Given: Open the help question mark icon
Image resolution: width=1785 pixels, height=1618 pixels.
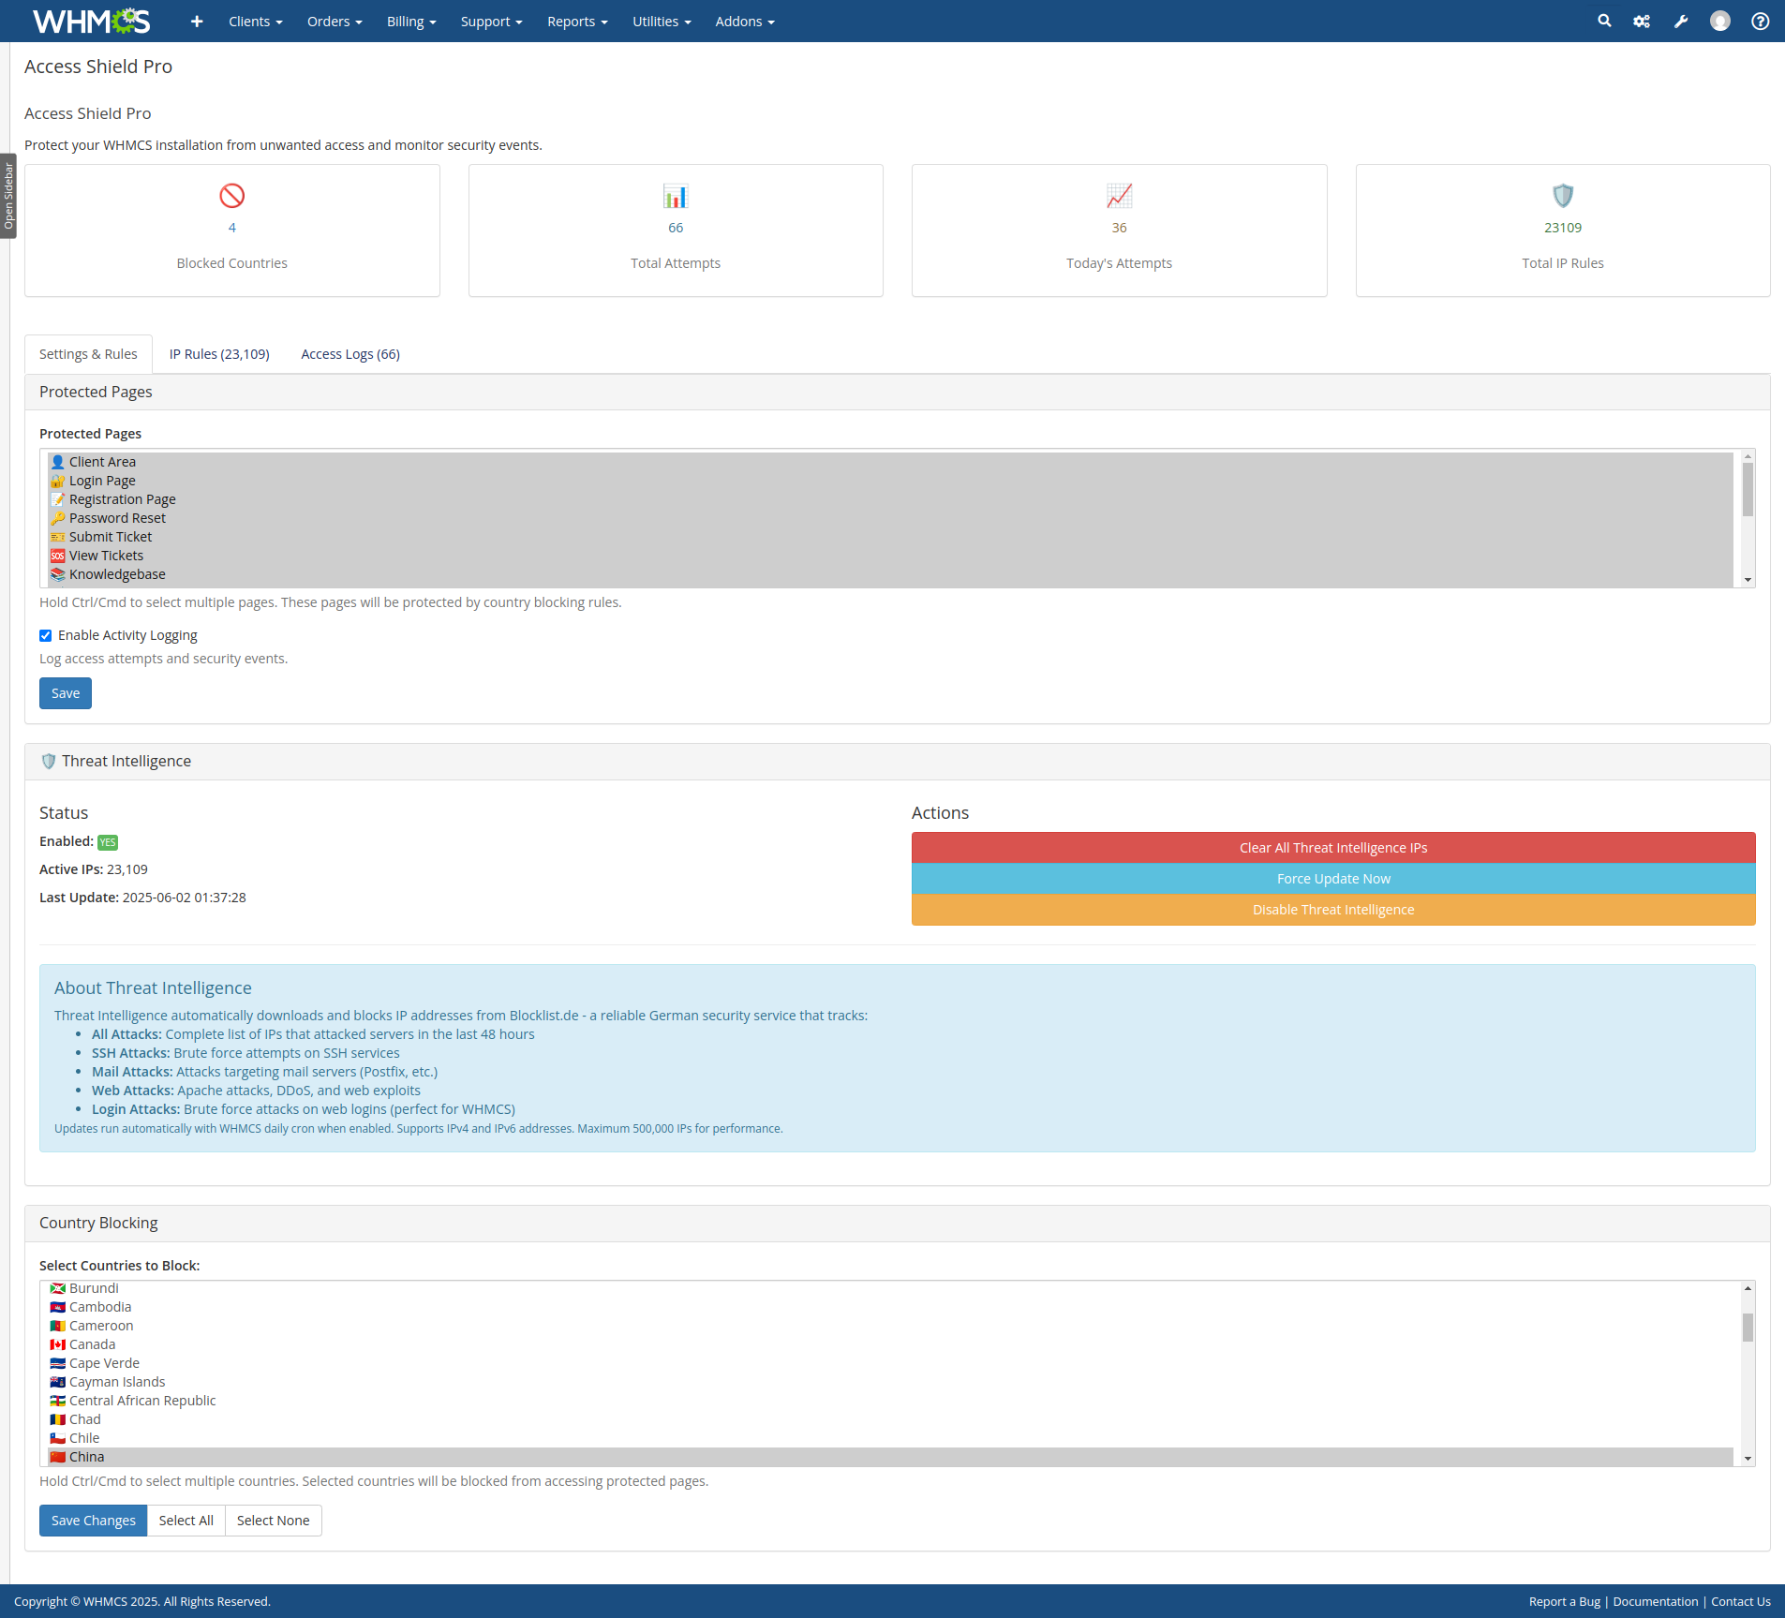Looking at the screenshot, I should pyautogui.click(x=1761, y=21).
